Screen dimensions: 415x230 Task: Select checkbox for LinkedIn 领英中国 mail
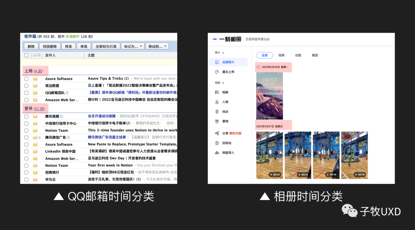(x=27, y=152)
